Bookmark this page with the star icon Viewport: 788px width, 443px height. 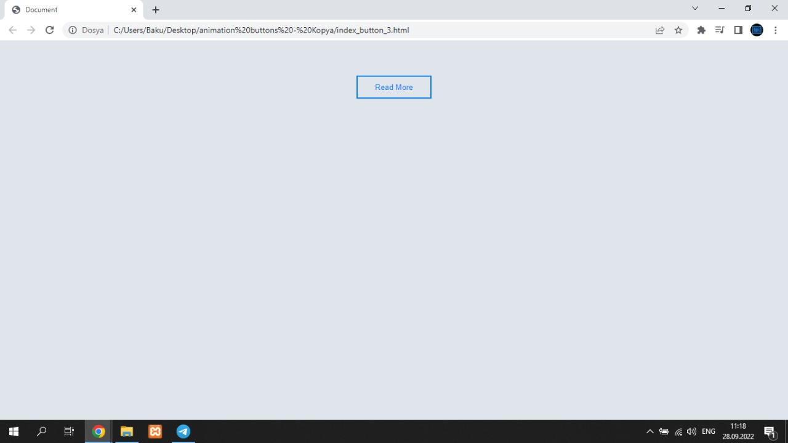click(678, 30)
